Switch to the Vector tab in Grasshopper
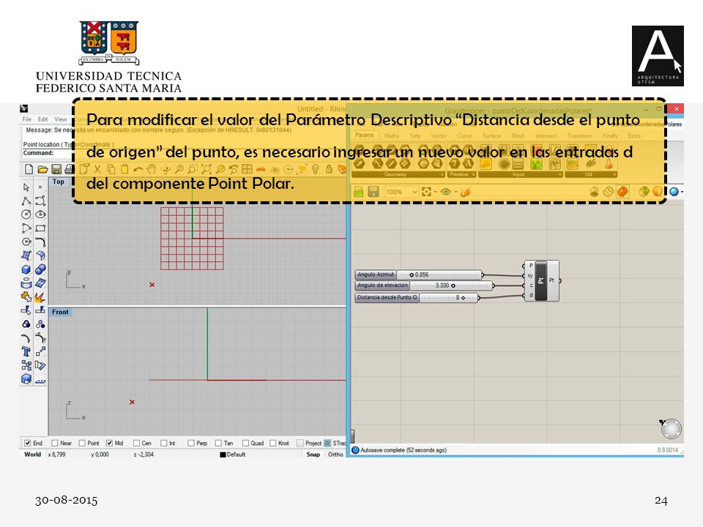 (439, 135)
